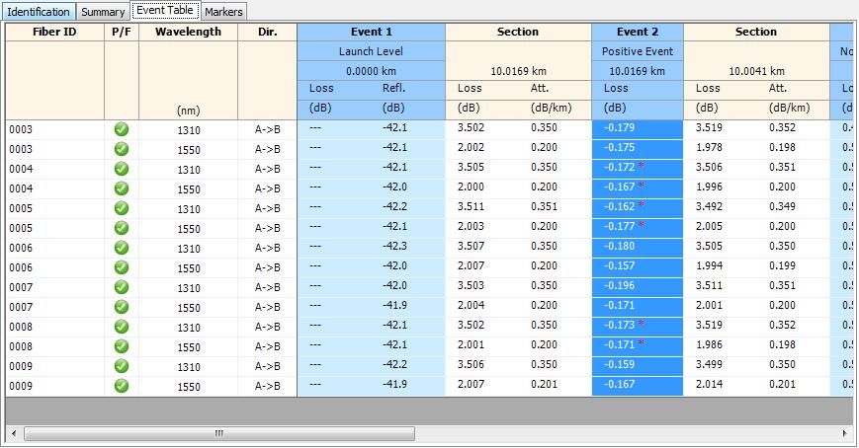This screenshot has width=859, height=448.
Task: Click pass icon for fiber 0007 at 1550
Action: pos(122,307)
